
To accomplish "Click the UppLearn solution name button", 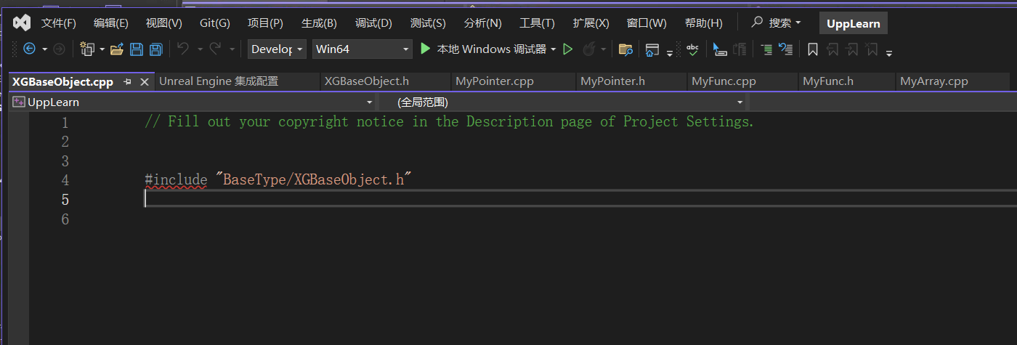I will [x=853, y=23].
